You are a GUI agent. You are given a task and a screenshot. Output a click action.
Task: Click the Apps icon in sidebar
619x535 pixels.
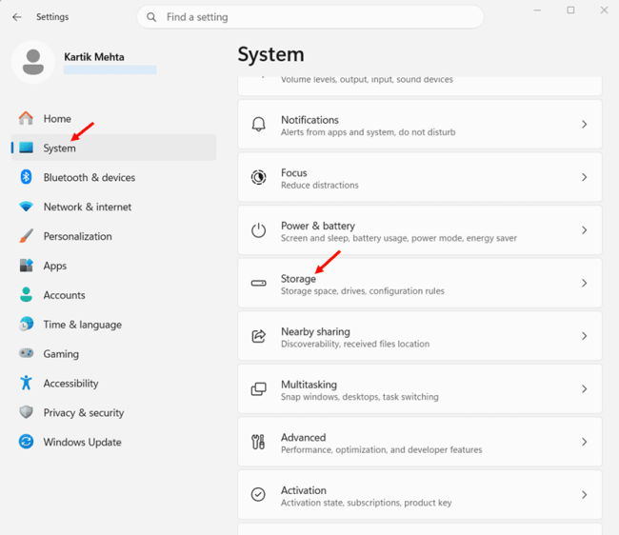(26, 266)
